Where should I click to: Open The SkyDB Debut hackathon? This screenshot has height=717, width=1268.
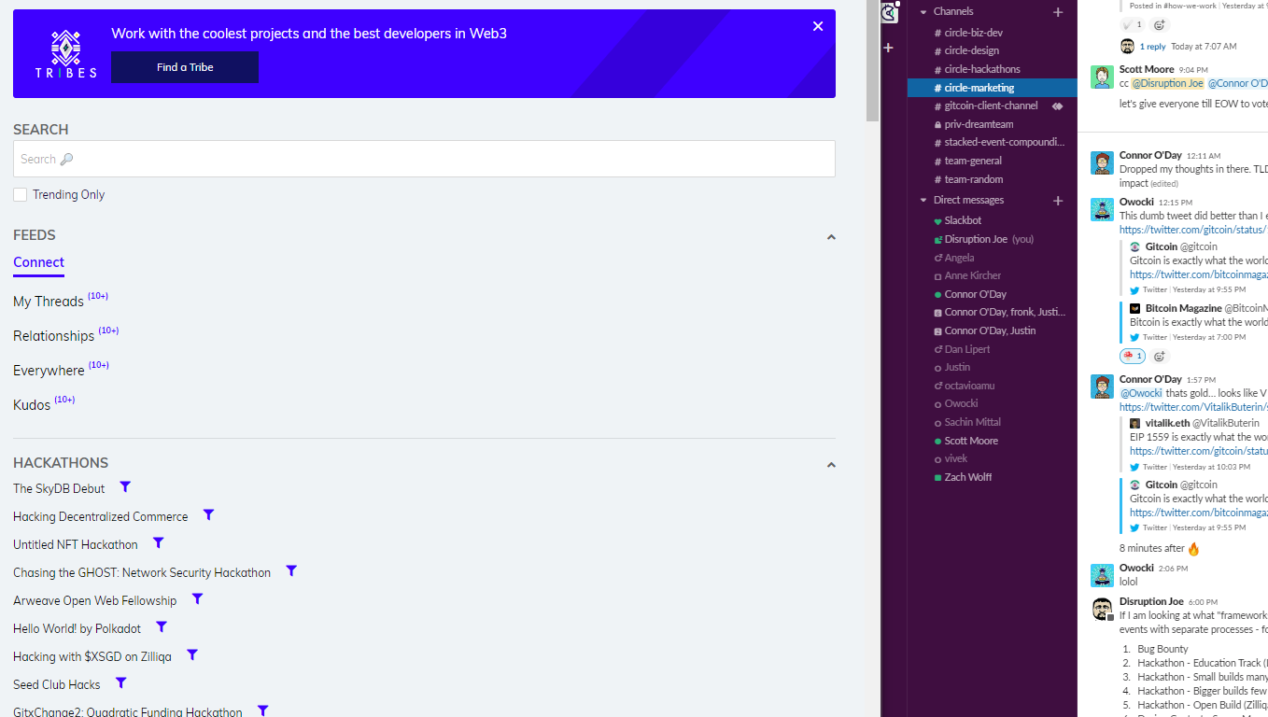click(x=59, y=488)
